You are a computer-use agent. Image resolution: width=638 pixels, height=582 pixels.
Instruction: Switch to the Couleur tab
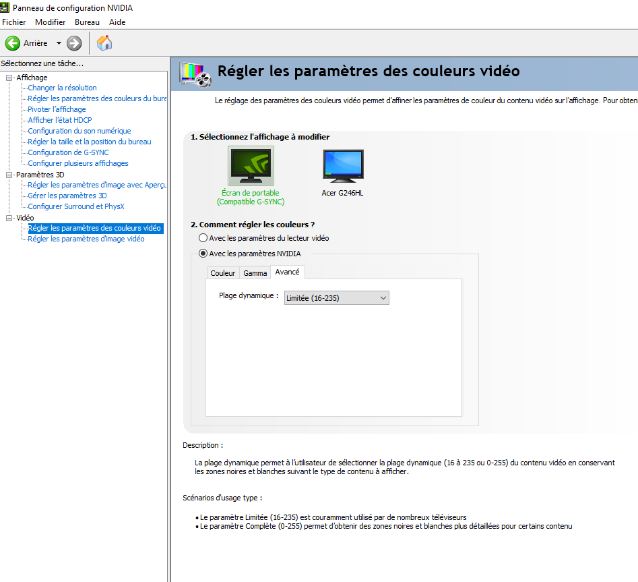coord(222,273)
